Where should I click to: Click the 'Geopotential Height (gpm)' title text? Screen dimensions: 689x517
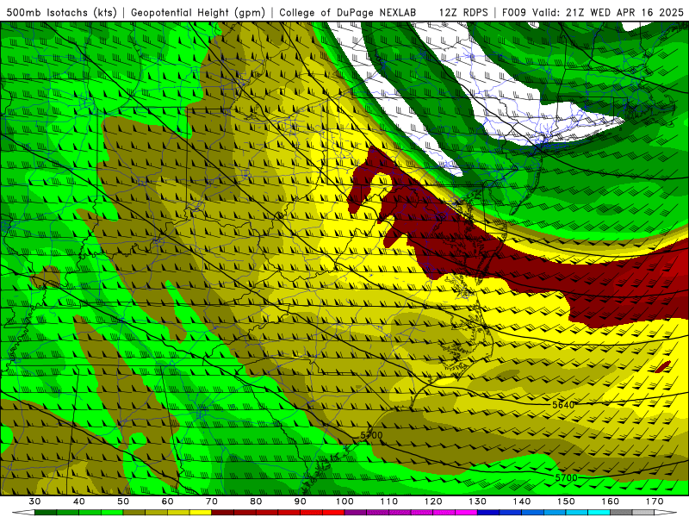(198, 13)
